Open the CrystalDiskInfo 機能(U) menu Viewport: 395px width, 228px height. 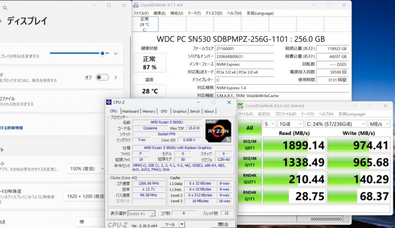(x=177, y=13)
